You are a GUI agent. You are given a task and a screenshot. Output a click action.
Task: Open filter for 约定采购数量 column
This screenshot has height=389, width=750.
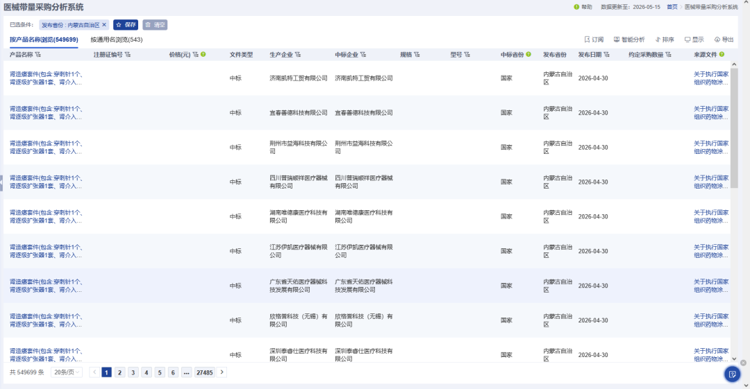point(668,55)
